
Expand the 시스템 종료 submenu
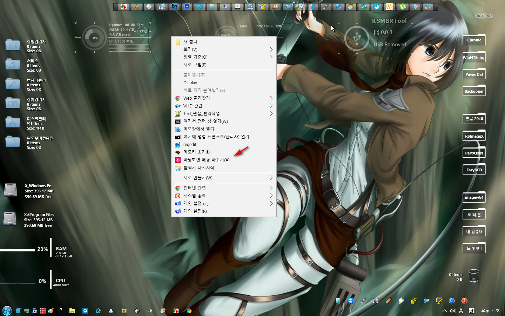(x=224, y=196)
